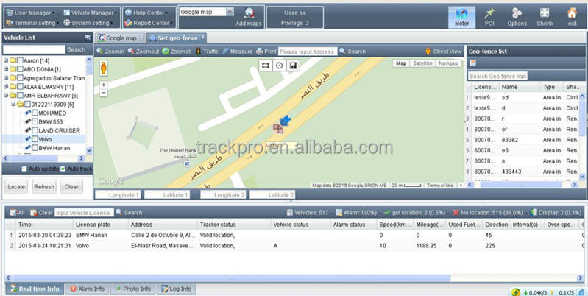This screenshot has height=296, width=588.
Task: Check the MOHAMED vehicle checkbox
Action: (35, 113)
